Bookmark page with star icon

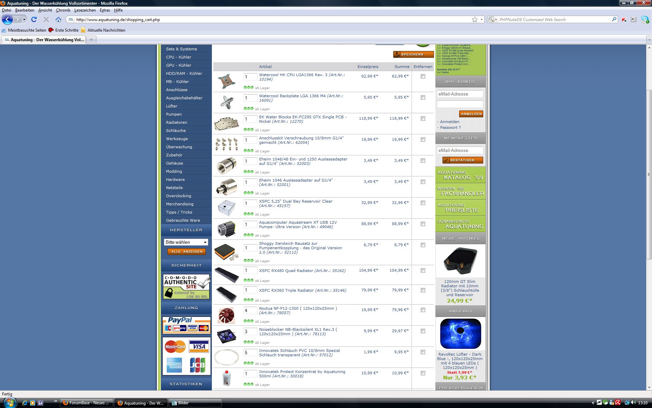pyautogui.click(x=474, y=19)
